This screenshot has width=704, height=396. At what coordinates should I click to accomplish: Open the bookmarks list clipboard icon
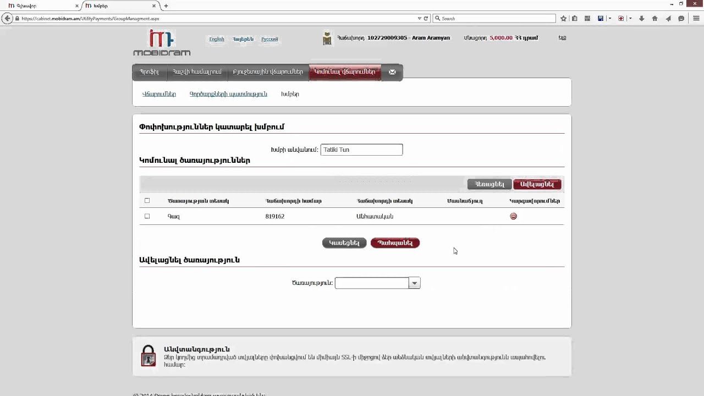click(575, 18)
